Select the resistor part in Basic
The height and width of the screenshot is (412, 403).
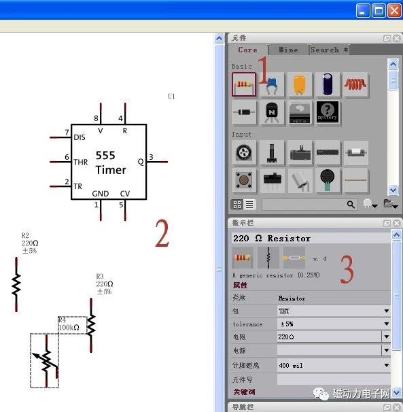tap(244, 84)
